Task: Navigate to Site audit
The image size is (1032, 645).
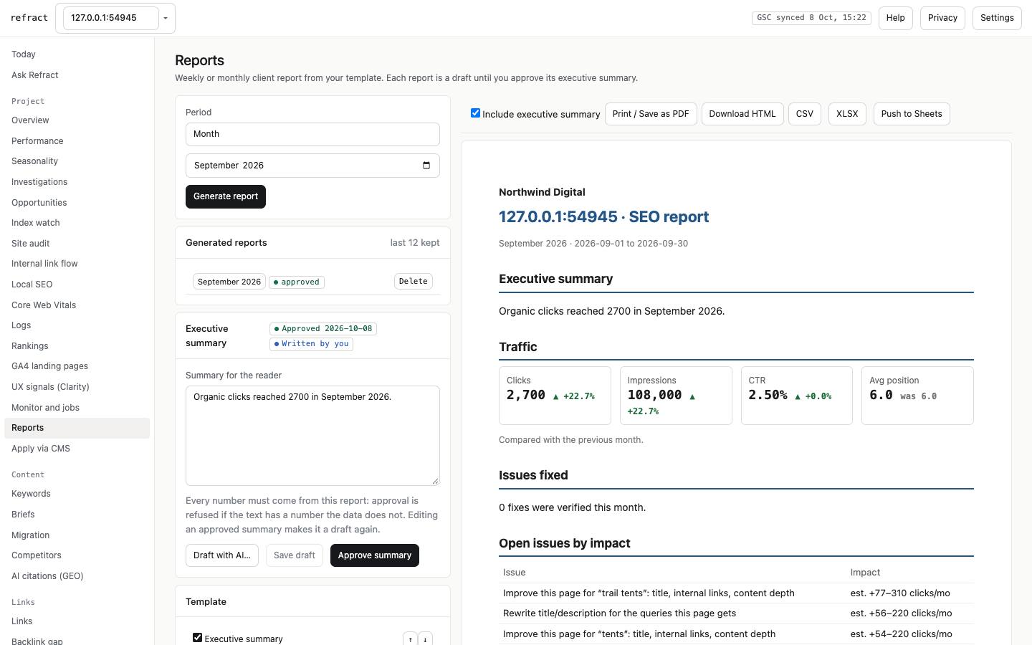Action: pos(77,244)
